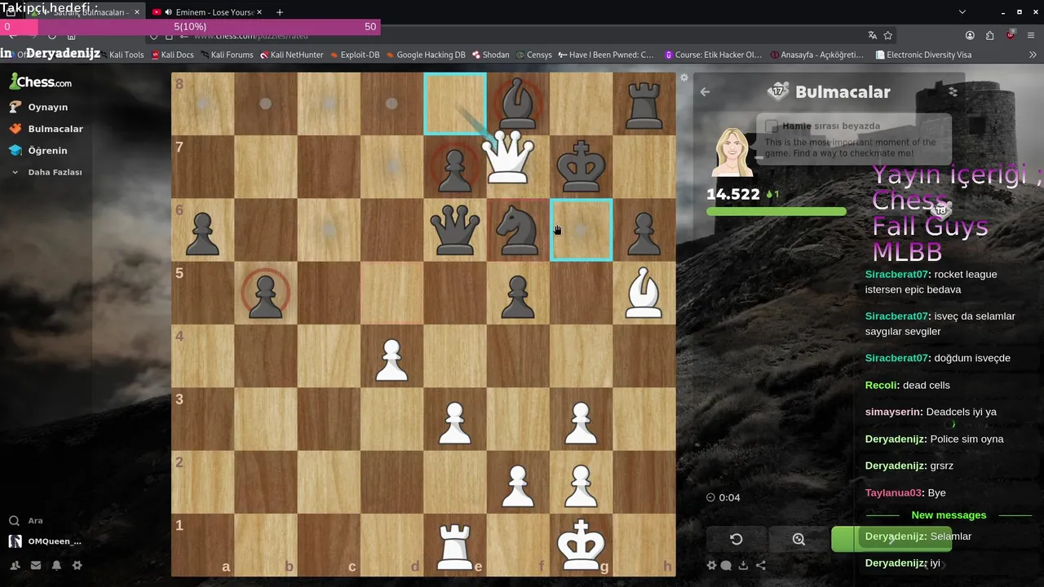Show more bookmarks with the chevron

(x=1033, y=55)
